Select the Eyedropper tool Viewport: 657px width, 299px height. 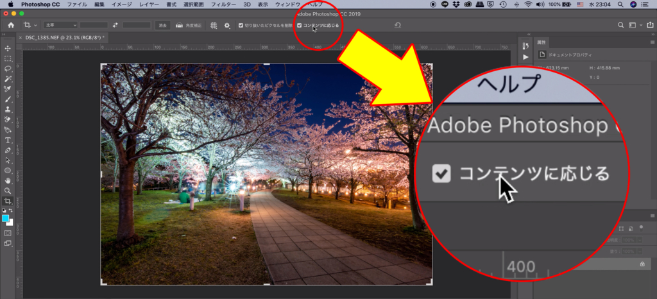(x=8, y=89)
